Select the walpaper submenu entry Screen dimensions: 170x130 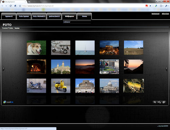tap(67, 22)
